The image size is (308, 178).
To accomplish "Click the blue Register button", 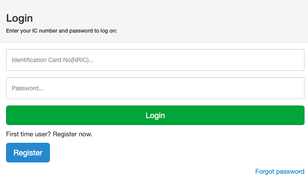I will click(28, 153).
